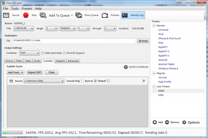This screenshot has width=208, height=138.
Task: Open the Container Mp4 dropdown
Action: (x=29, y=53)
